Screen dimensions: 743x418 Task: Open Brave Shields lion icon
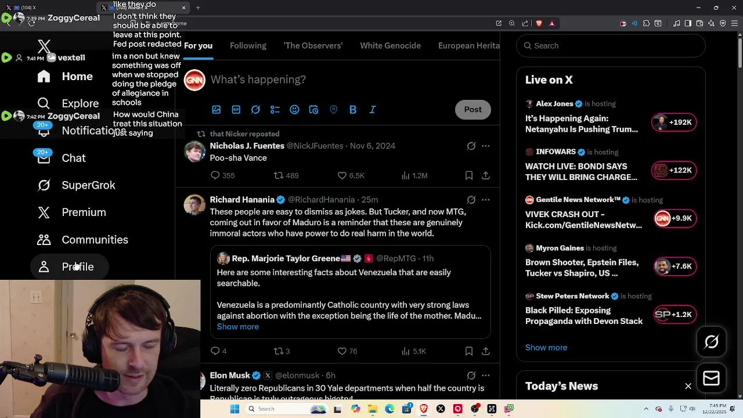pyautogui.click(x=539, y=23)
